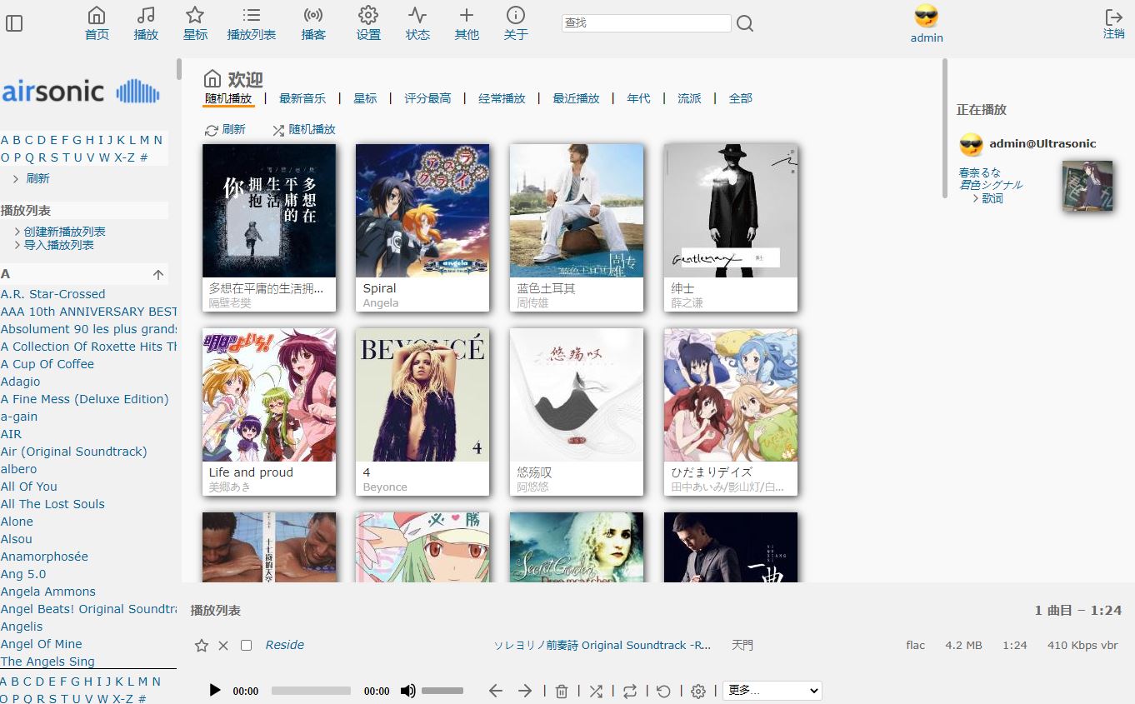Select the 流派 tab
1135x704 pixels.
tap(689, 98)
